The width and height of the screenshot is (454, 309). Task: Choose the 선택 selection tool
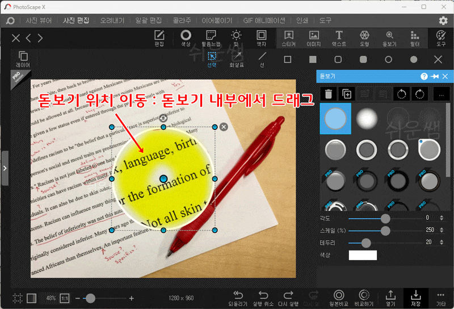pyautogui.click(x=212, y=60)
